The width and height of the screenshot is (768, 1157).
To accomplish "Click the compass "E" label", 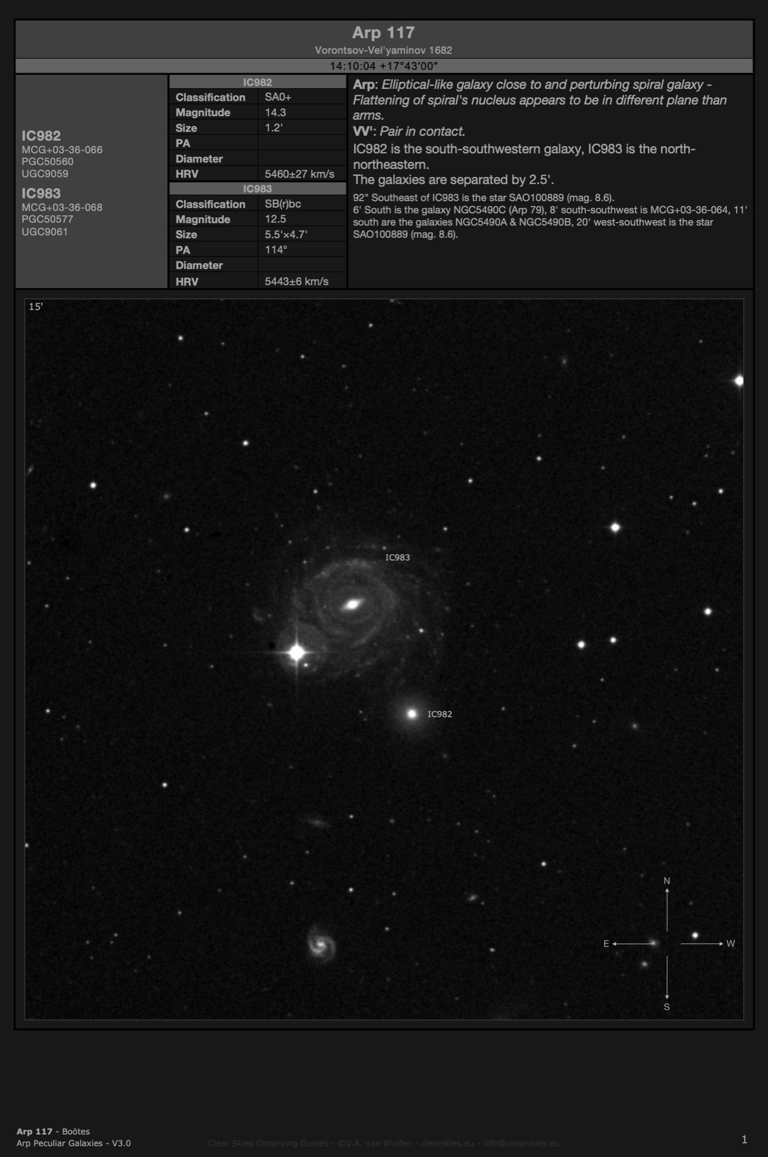I will point(606,944).
